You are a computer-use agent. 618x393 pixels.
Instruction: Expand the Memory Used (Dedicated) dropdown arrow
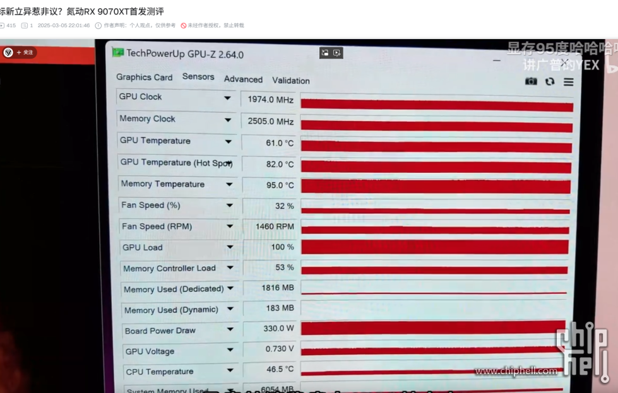(x=230, y=288)
